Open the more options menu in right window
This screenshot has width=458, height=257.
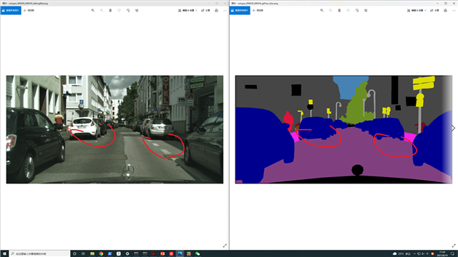pos(454,11)
